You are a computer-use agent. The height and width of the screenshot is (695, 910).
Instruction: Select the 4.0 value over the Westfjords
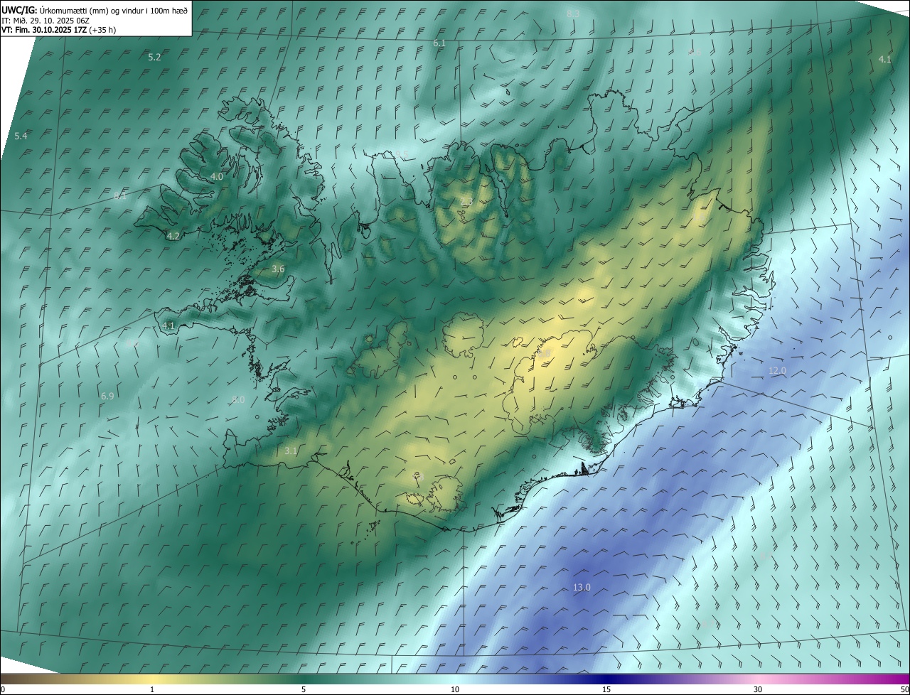(x=216, y=176)
